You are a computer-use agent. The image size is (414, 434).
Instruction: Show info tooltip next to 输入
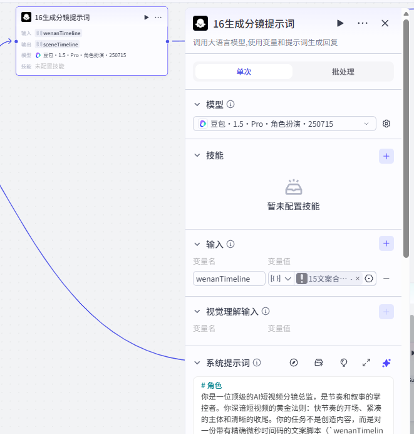click(230, 244)
